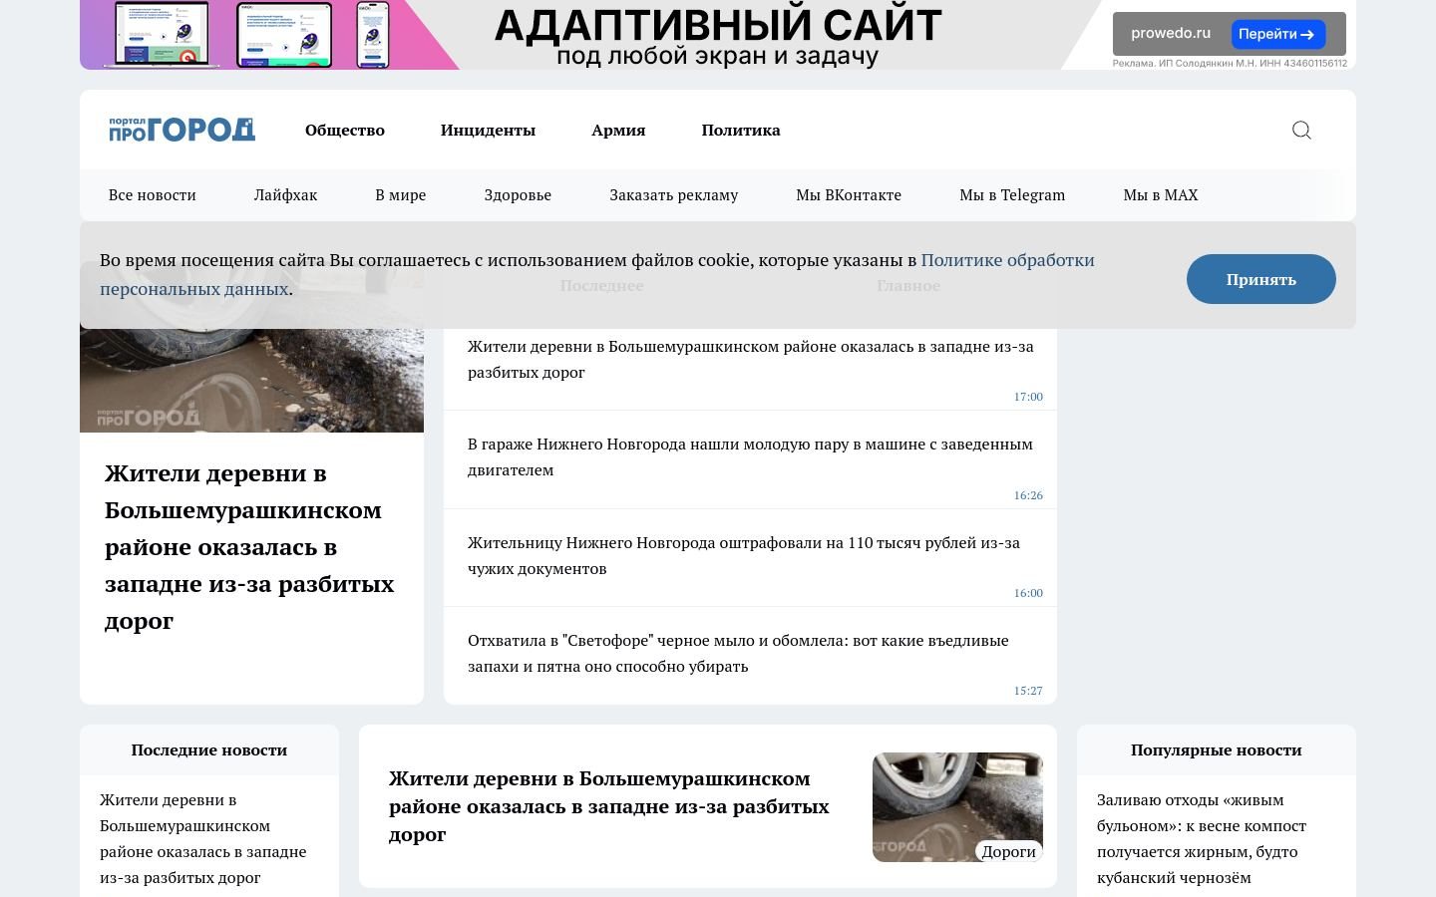
Task: Switch to the Последнее tab
Action: [601, 286]
